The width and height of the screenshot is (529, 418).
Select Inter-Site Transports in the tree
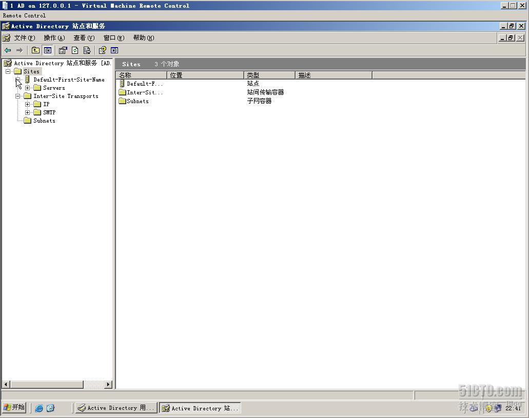(66, 96)
